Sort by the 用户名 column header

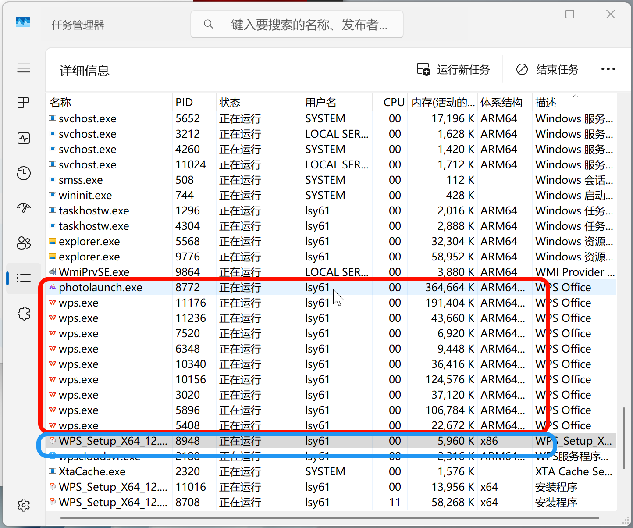click(x=337, y=102)
